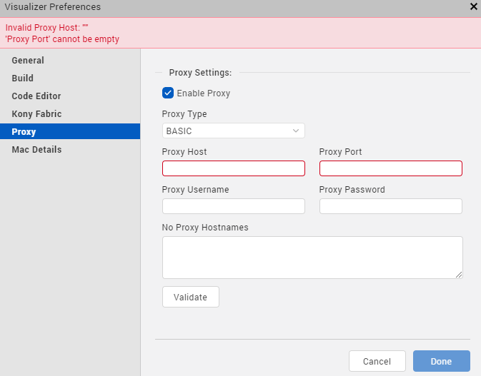Switch to the Build preferences section

(23, 78)
